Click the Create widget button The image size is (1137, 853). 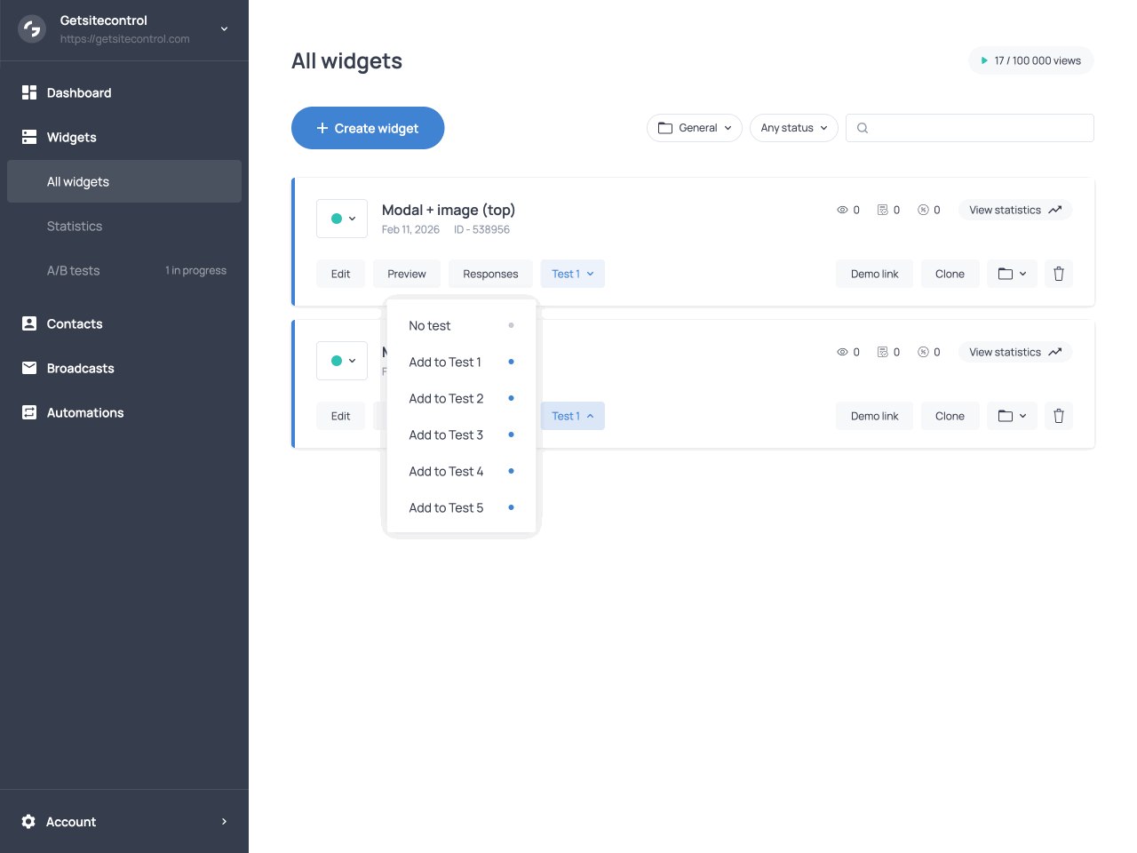[x=367, y=128]
